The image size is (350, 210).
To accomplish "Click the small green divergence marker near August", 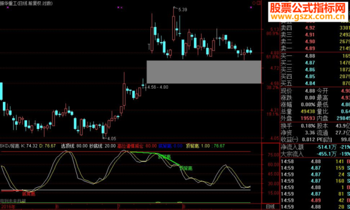I will (x=180, y=202).
